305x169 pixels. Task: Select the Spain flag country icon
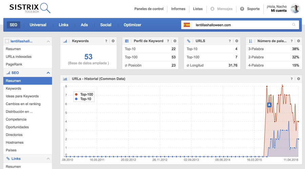pos(187,25)
